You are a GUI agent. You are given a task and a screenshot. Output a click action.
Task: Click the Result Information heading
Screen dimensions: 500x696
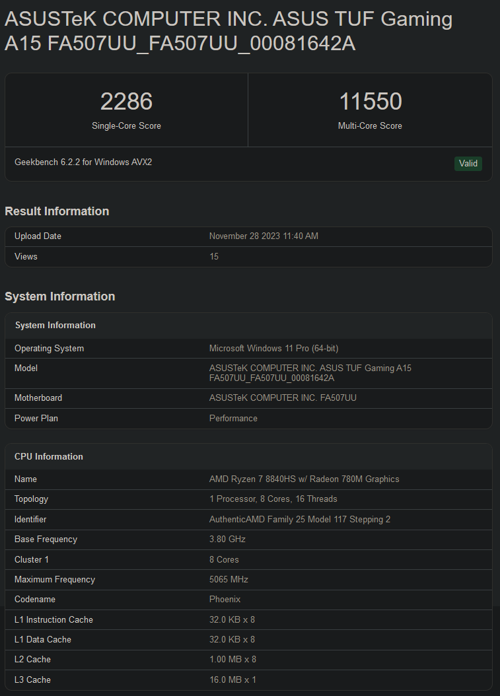coord(57,211)
